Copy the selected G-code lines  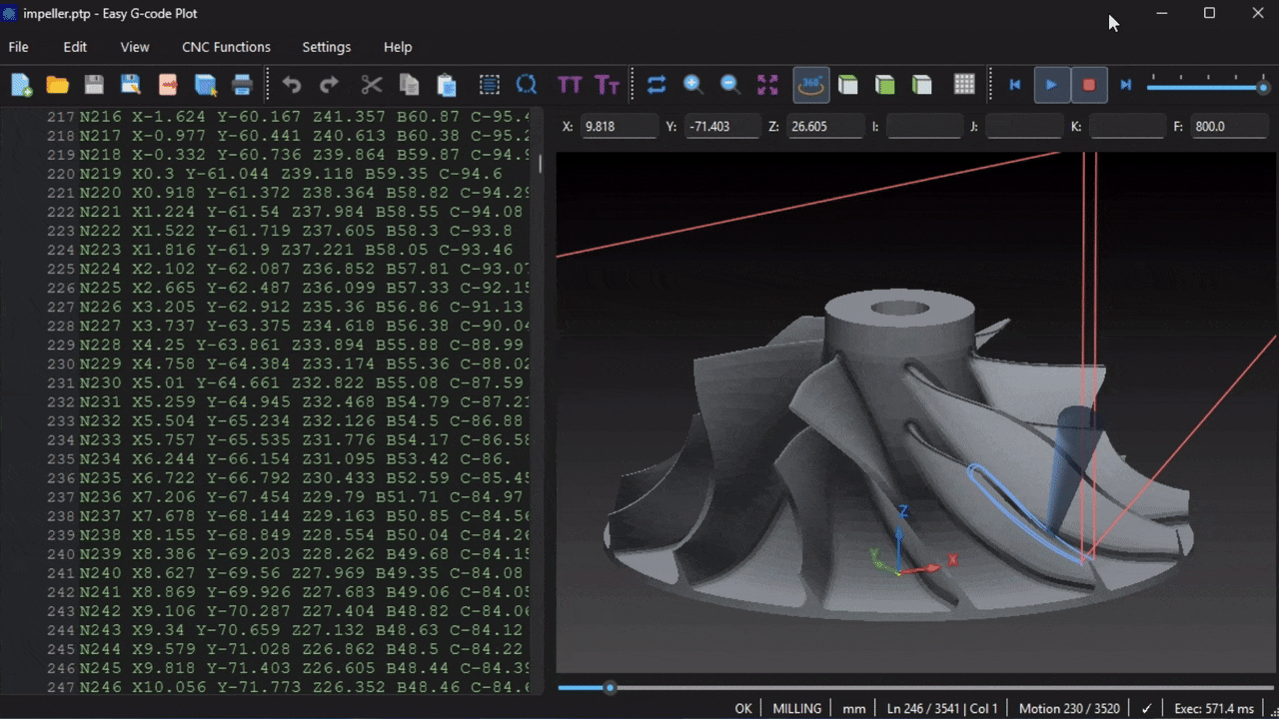coord(409,85)
